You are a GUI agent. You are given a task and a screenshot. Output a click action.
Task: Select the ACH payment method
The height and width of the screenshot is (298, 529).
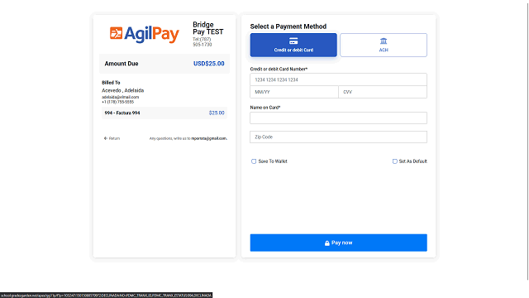tap(384, 45)
